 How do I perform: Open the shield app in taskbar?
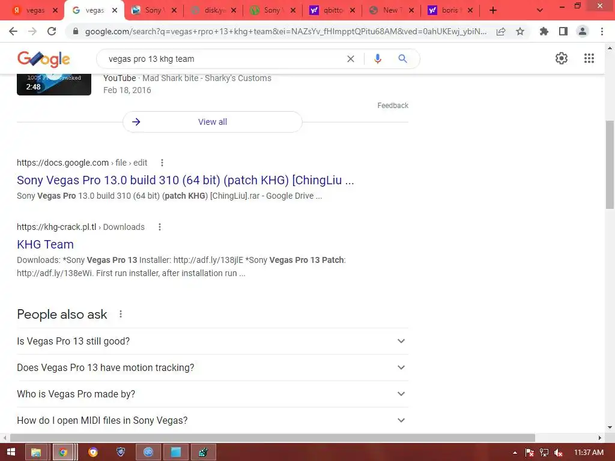pos(121,452)
